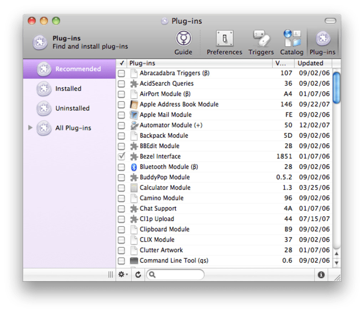The width and height of the screenshot is (364, 313).
Task: Click the Bezel Interface version 1851
Action: pyautogui.click(x=284, y=156)
